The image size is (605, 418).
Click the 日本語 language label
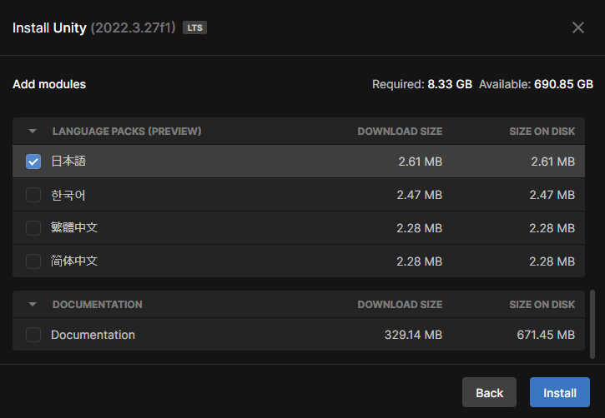(68, 162)
